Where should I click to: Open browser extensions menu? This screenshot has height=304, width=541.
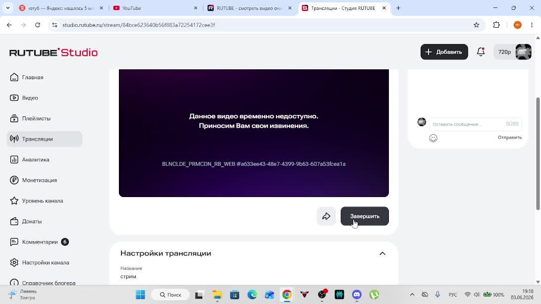(496, 25)
